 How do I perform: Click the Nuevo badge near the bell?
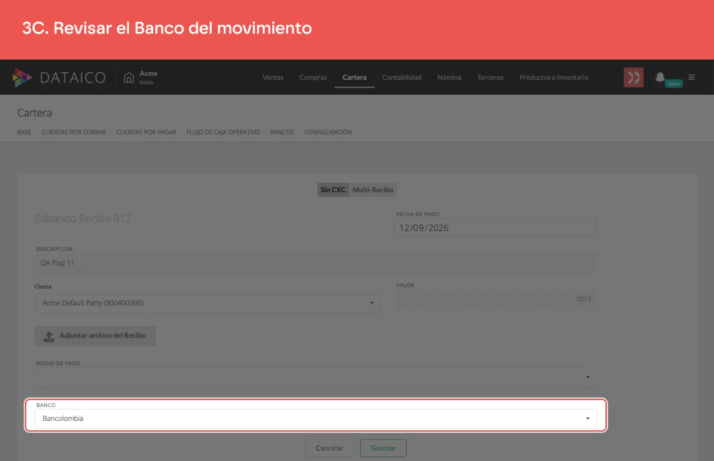pyautogui.click(x=674, y=84)
